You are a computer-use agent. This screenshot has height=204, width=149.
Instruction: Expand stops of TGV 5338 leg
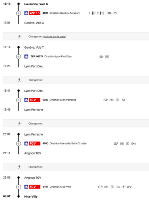click(18, 100)
